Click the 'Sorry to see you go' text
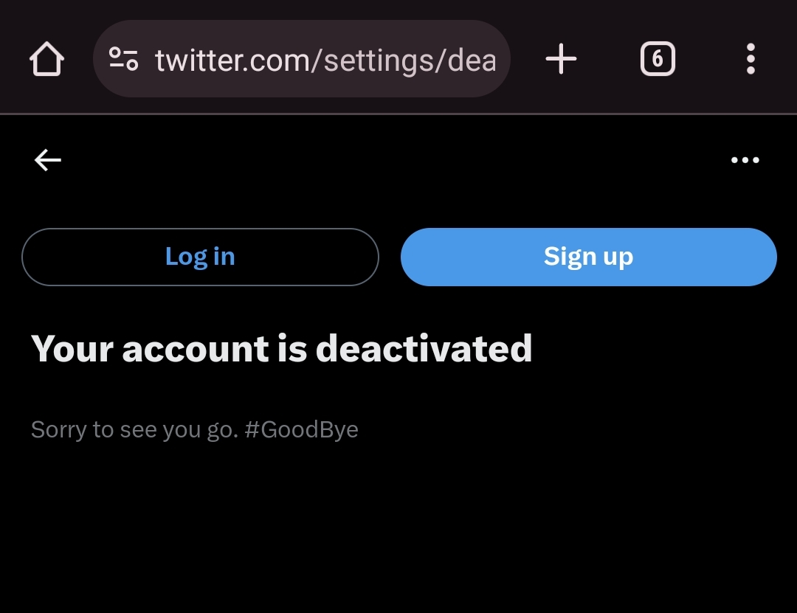Screen dimensions: 797x613 pos(134,429)
